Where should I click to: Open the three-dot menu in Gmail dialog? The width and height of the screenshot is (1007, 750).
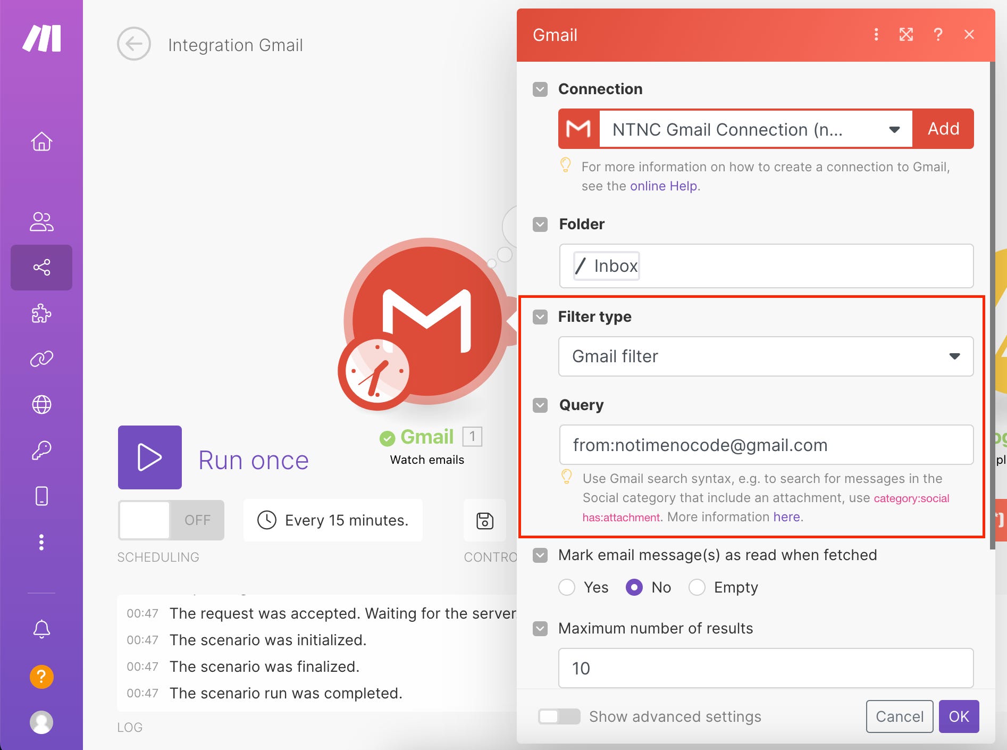[876, 35]
